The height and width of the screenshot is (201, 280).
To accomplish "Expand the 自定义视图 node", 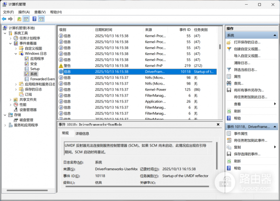I will coord(16,49).
